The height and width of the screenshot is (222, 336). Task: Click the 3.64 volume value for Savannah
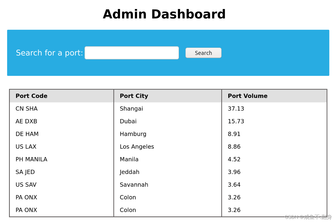coord(234,185)
